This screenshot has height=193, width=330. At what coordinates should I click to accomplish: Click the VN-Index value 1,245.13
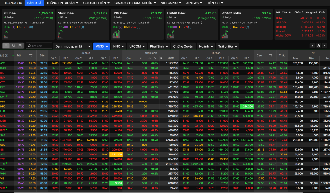[x=46, y=13]
